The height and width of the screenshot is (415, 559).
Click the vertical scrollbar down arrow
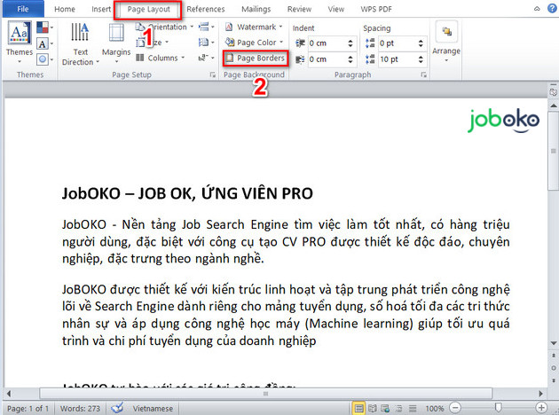[x=554, y=343]
